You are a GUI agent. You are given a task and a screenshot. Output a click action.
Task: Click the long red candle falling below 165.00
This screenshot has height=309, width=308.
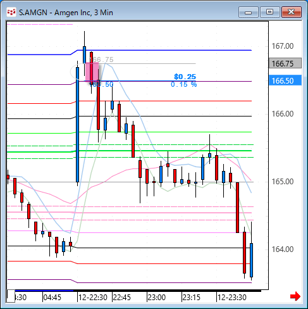point(237,208)
